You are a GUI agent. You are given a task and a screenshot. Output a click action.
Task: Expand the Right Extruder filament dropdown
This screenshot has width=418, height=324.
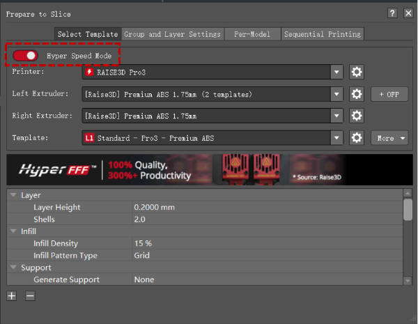coord(337,116)
